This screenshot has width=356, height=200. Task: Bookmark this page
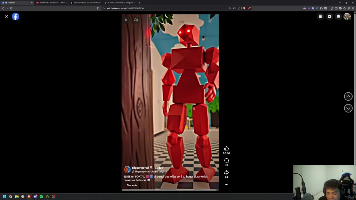point(98,8)
